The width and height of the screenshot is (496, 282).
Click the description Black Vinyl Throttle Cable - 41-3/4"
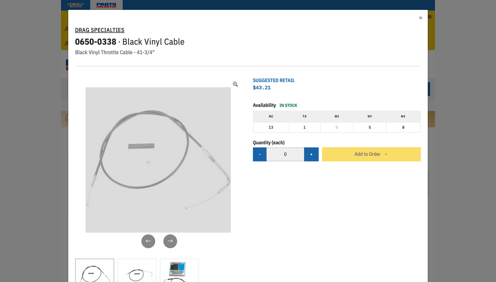click(115, 52)
